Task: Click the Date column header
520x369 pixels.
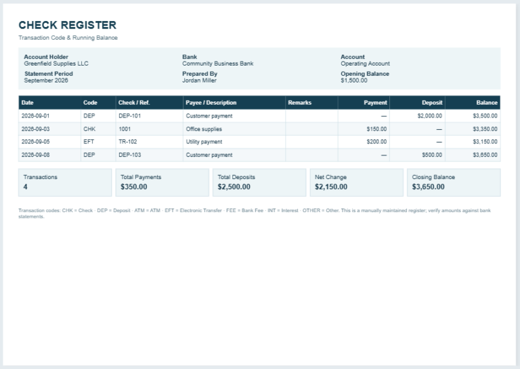Action: click(49, 103)
